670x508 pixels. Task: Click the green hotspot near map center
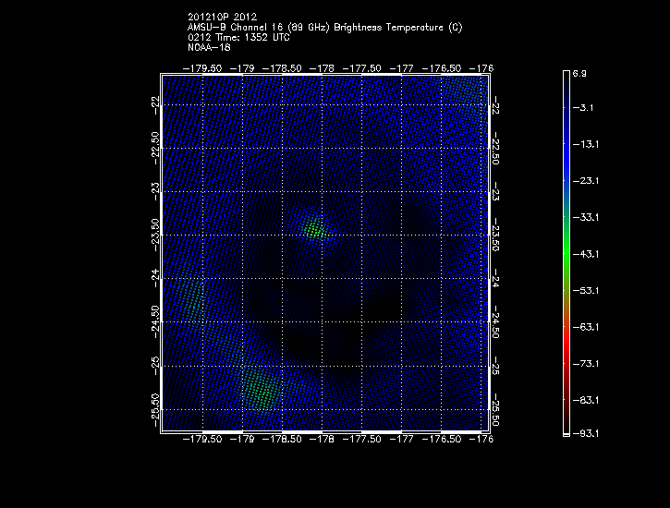(314, 228)
